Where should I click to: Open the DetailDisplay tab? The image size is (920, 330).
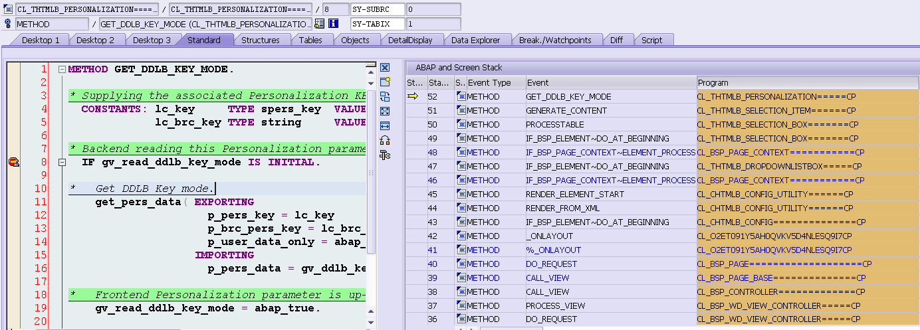(410, 40)
